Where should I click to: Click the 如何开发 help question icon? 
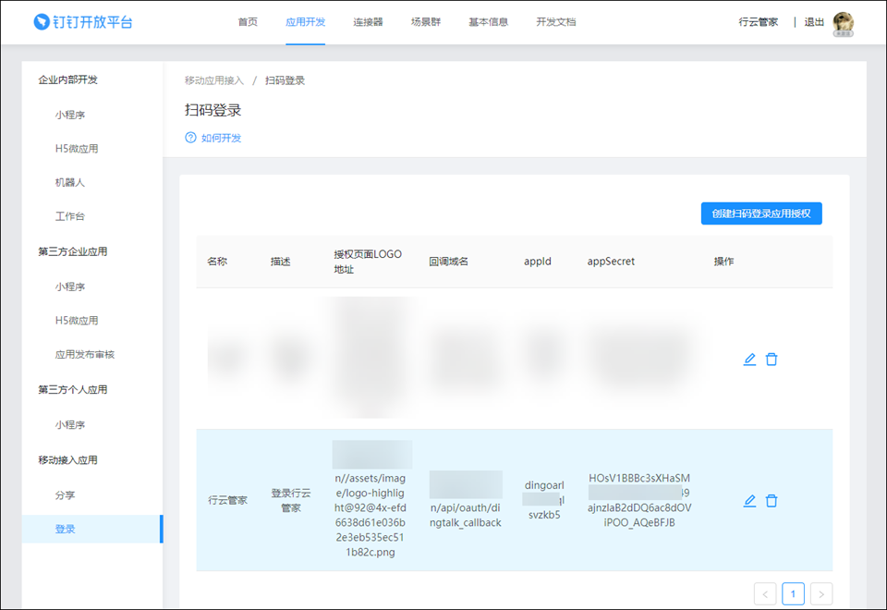(x=191, y=138)
